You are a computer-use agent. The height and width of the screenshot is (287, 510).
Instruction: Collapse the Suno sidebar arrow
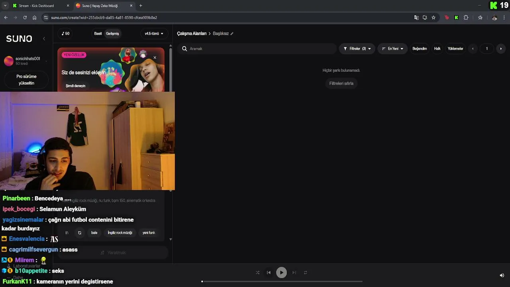pos(44,39)
